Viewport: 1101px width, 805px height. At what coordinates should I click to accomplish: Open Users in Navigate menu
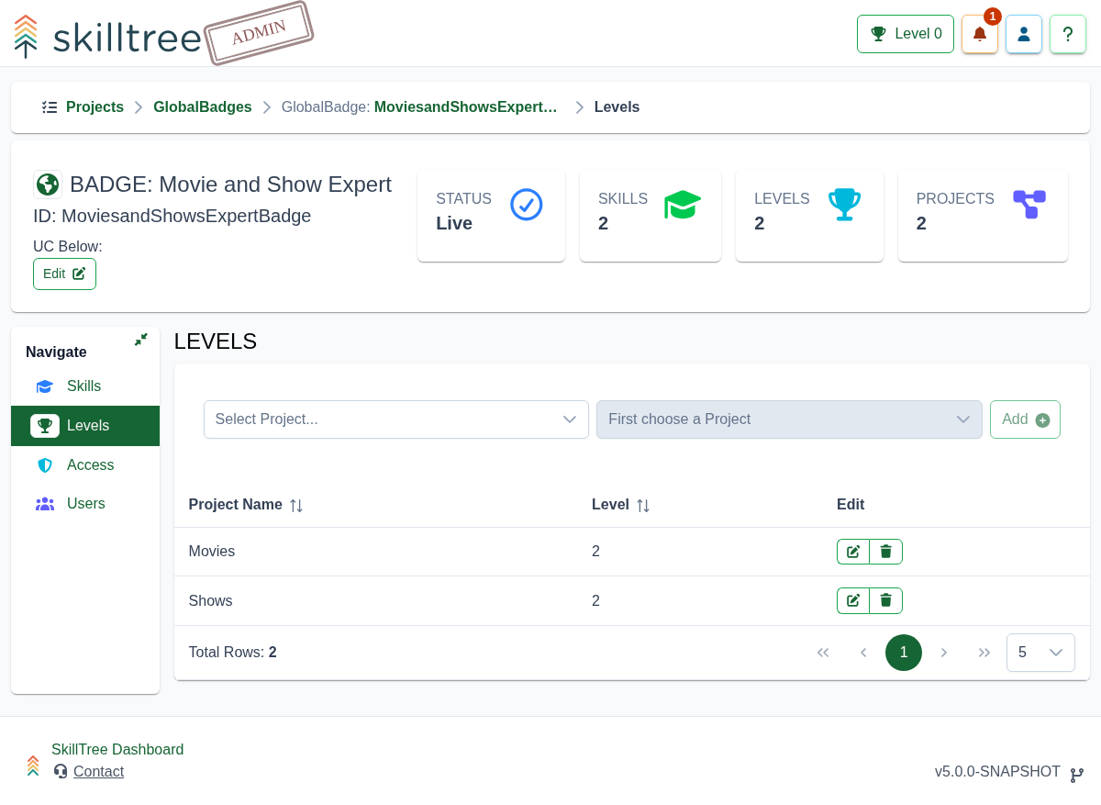click(x=85, y=504)
